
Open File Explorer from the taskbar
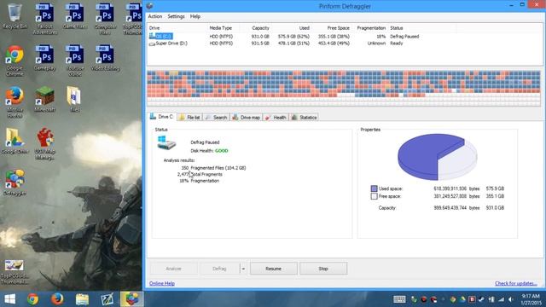pyautogui.click(x=82, y=299)
